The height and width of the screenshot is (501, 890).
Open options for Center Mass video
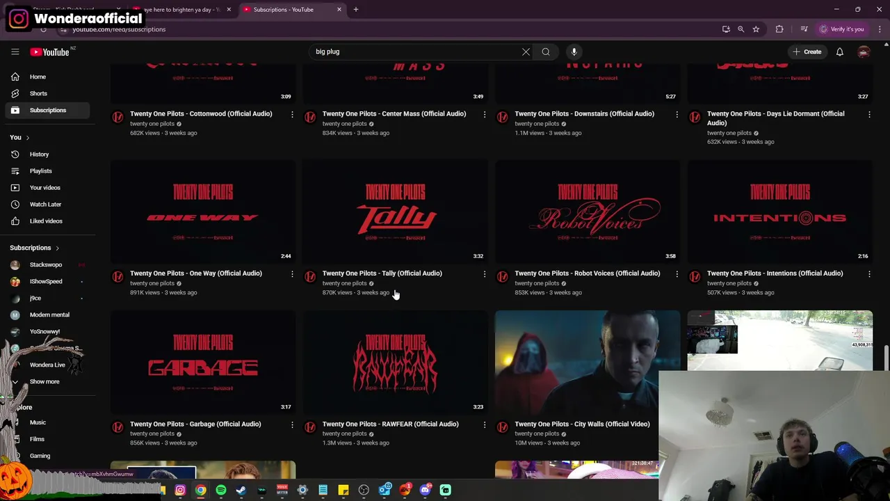[485, 114]
